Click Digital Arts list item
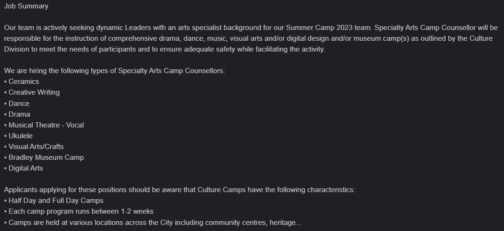 coord(23,168)
